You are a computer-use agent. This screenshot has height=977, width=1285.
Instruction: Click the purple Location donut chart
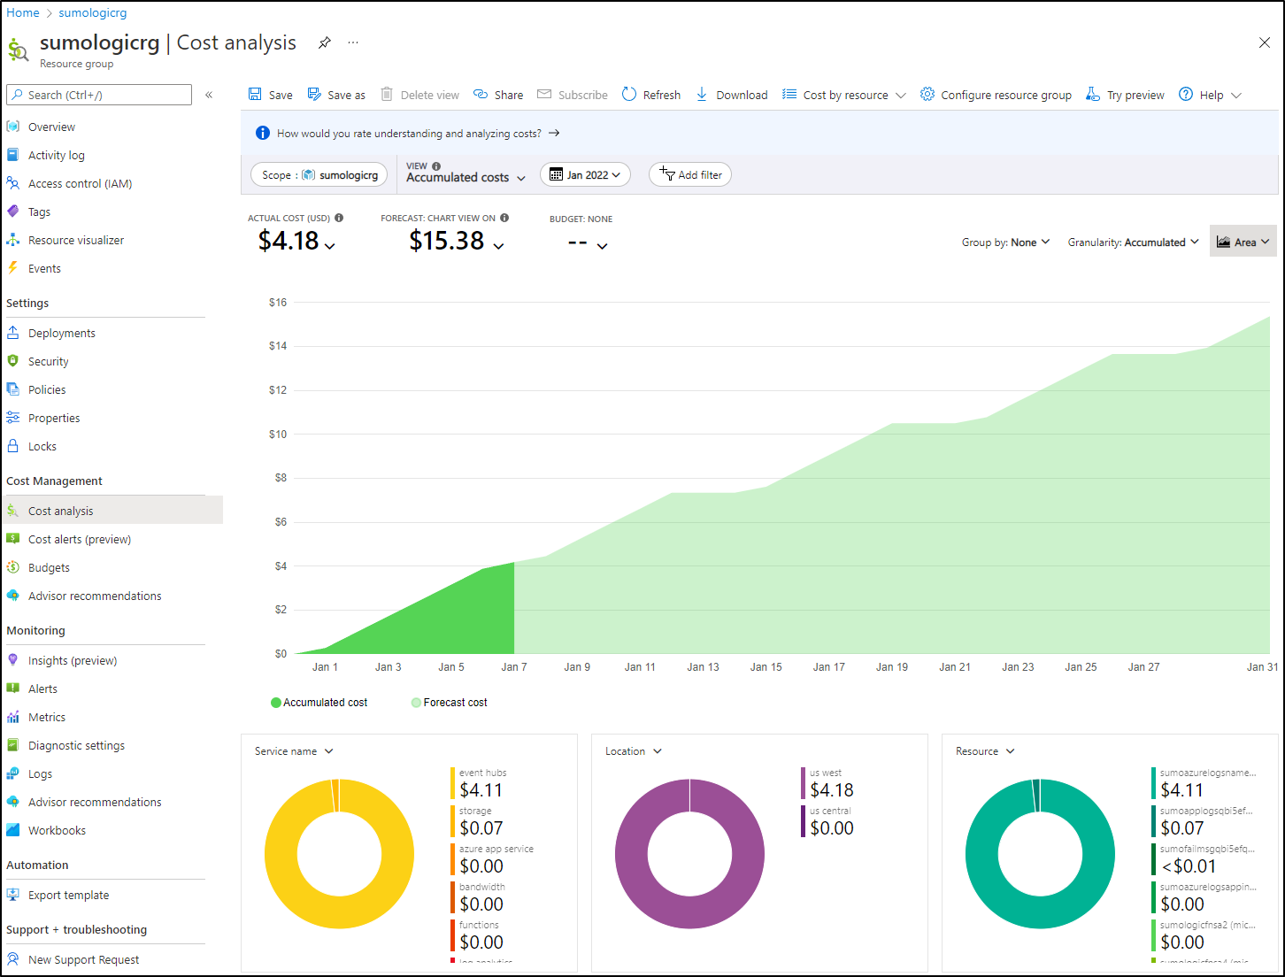click(x=689, y=854)
